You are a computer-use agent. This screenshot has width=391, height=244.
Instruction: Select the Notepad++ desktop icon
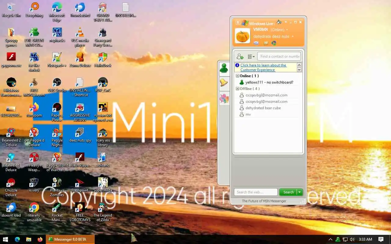tap(57, 59)
